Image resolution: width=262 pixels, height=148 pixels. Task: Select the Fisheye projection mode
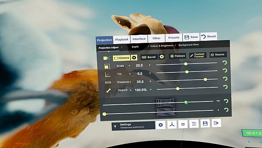[178, 56]
